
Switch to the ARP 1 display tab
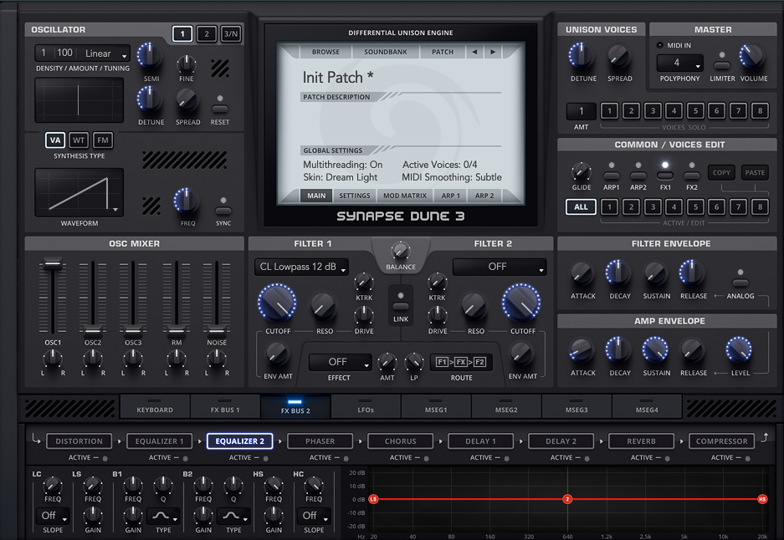[450, 196]
